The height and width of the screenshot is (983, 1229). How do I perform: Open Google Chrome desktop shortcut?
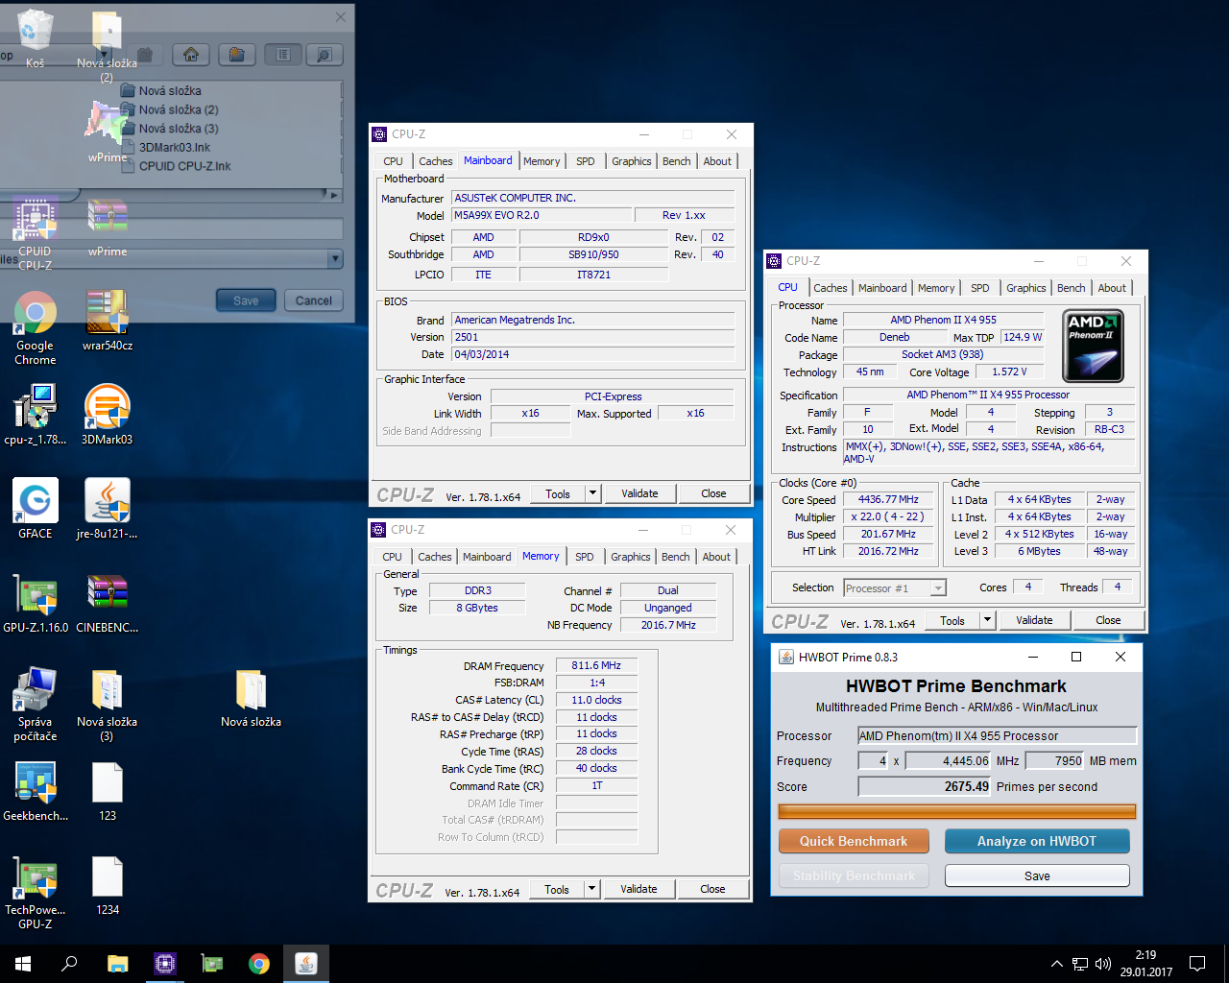(36, 327)
